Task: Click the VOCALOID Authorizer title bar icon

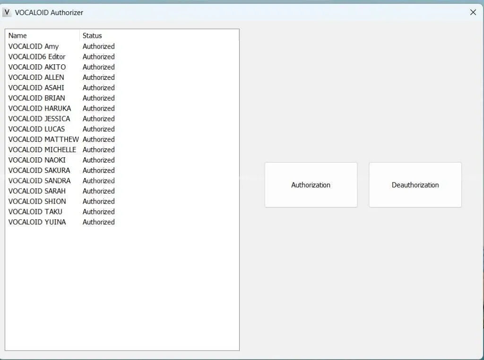Action: point(7,12)
